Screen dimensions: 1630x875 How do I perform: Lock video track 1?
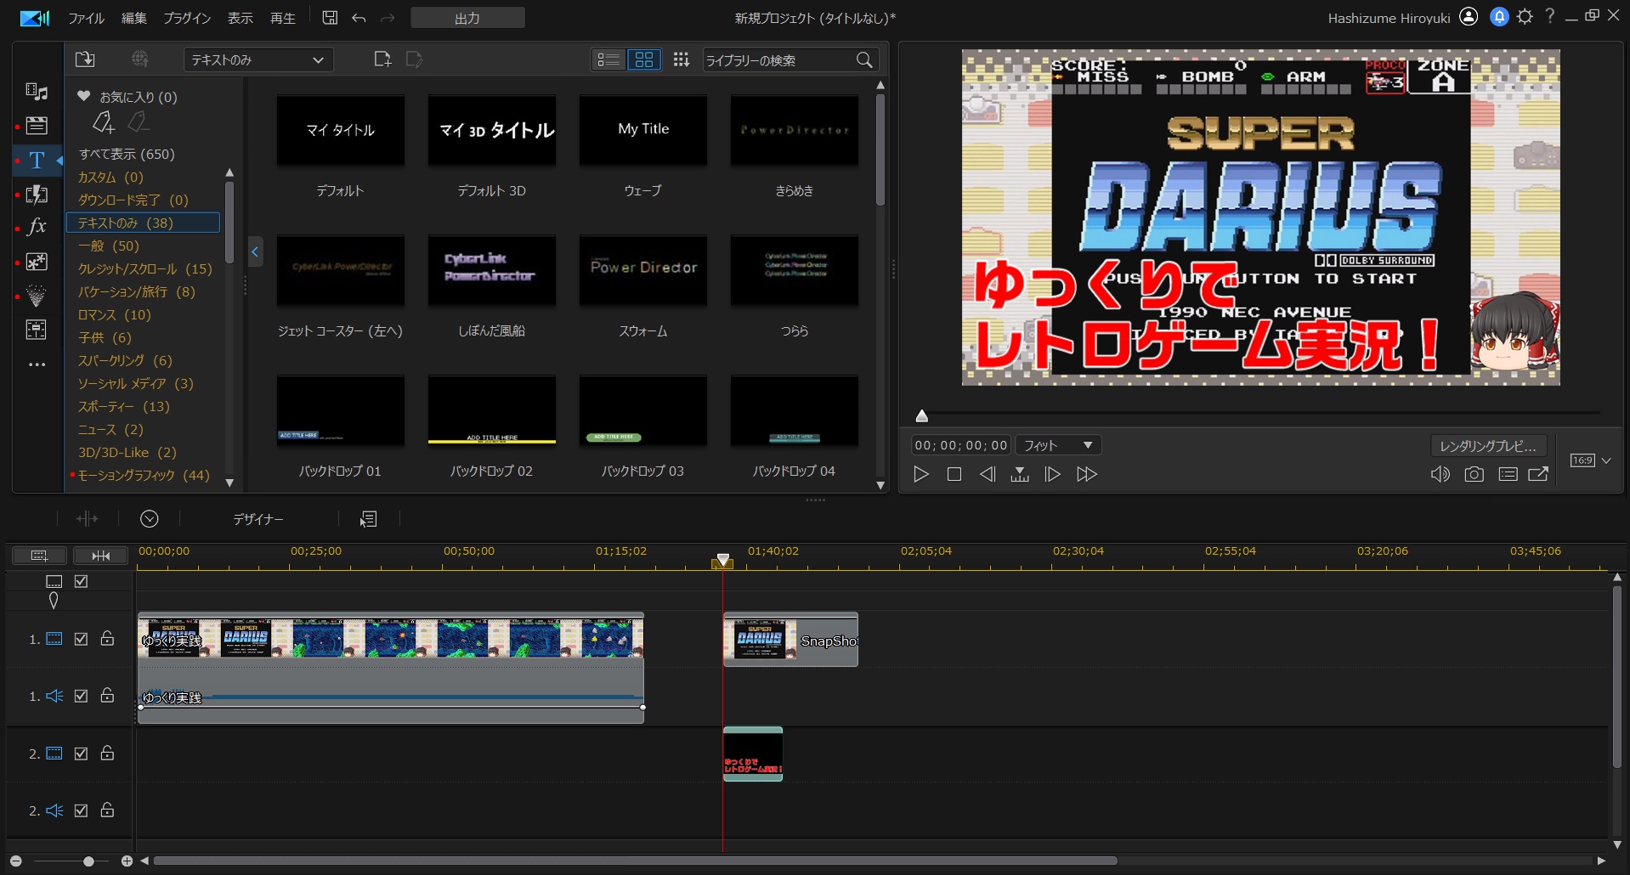tap(108, 638)
